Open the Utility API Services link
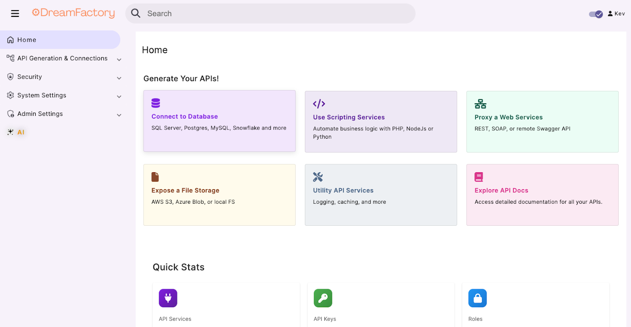Viewport: 631px width, 327px height. click(343, 191)
